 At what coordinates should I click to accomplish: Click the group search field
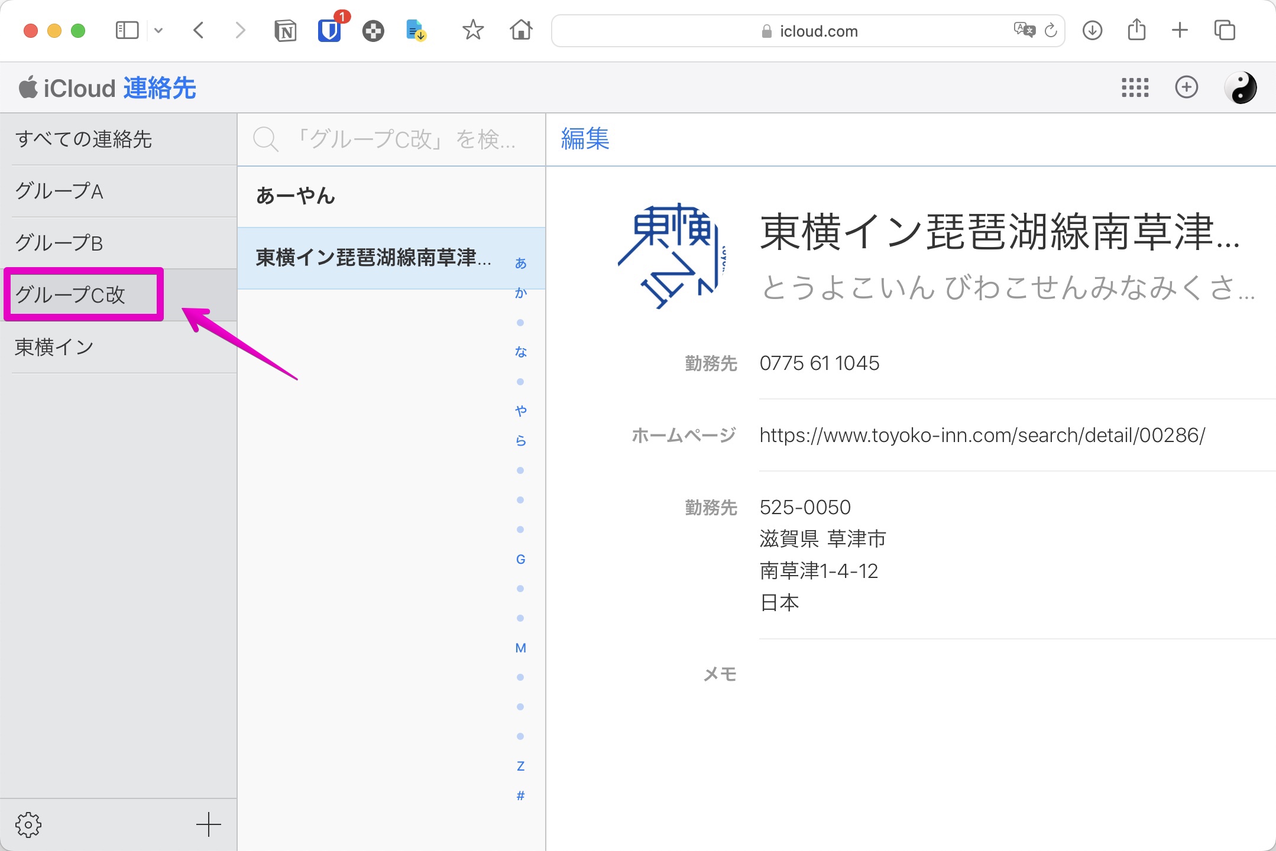[x=402, y=139]
